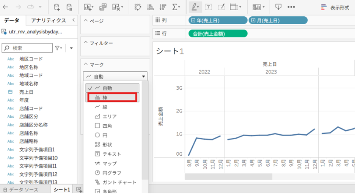
Task: Open the show/hide cards icon
Action: tap(258, 7)
